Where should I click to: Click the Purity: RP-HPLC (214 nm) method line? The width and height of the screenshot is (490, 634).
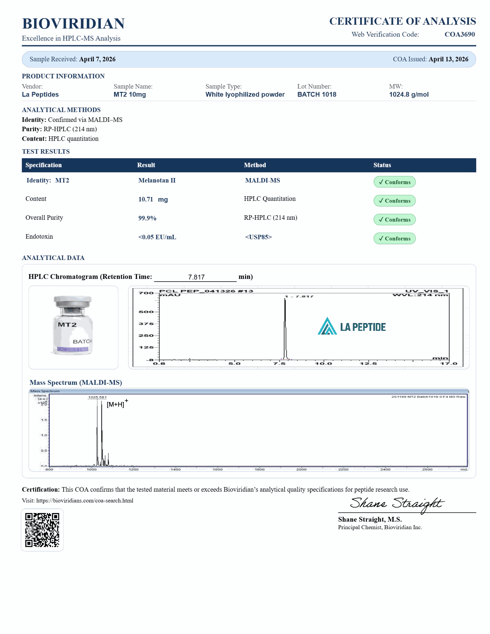coord(59,129)
